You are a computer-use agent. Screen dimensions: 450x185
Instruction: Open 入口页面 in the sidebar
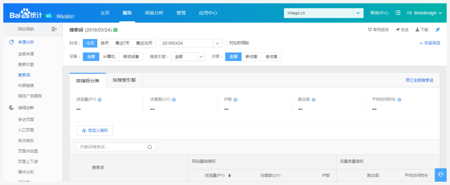tap(26, 130)
